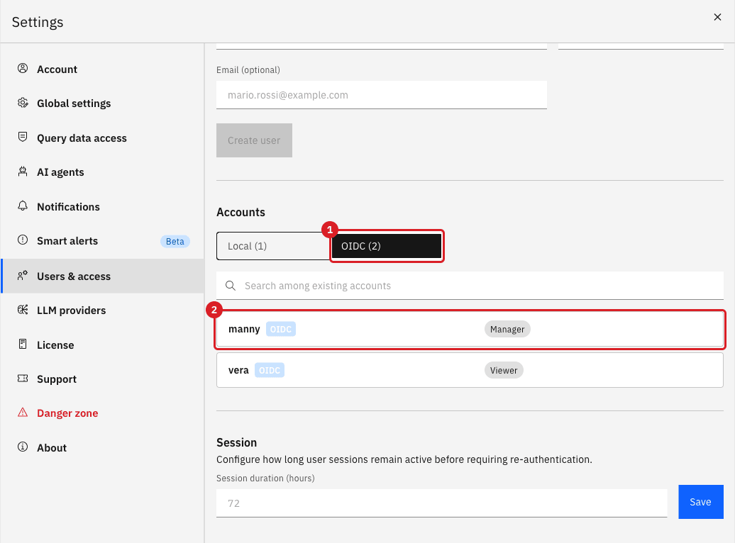Open the License page

tap(102, 345)
